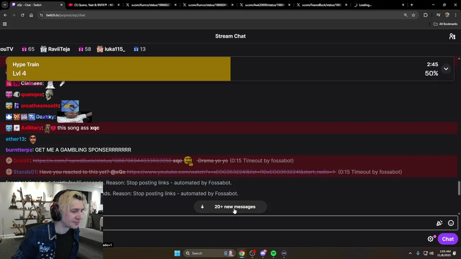Click username Axilitary in chat

click(x=31, y=128)
